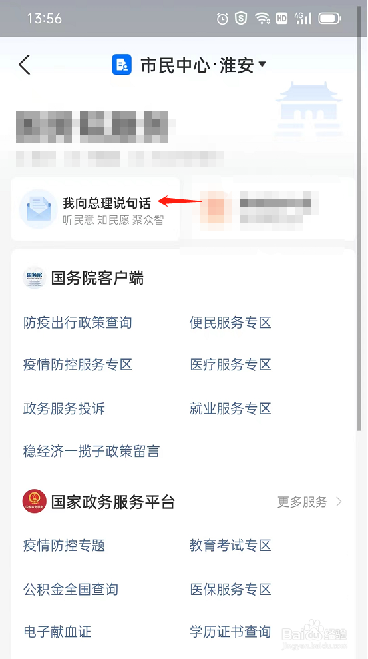Tap the back arrow icon
The height and width of the screenshot is (659, 368).
[25, 65]
